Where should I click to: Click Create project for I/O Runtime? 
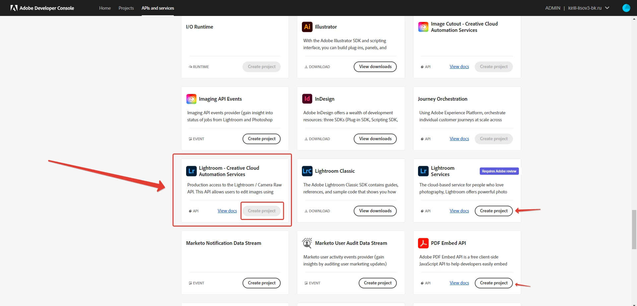(x=261, y=67)
